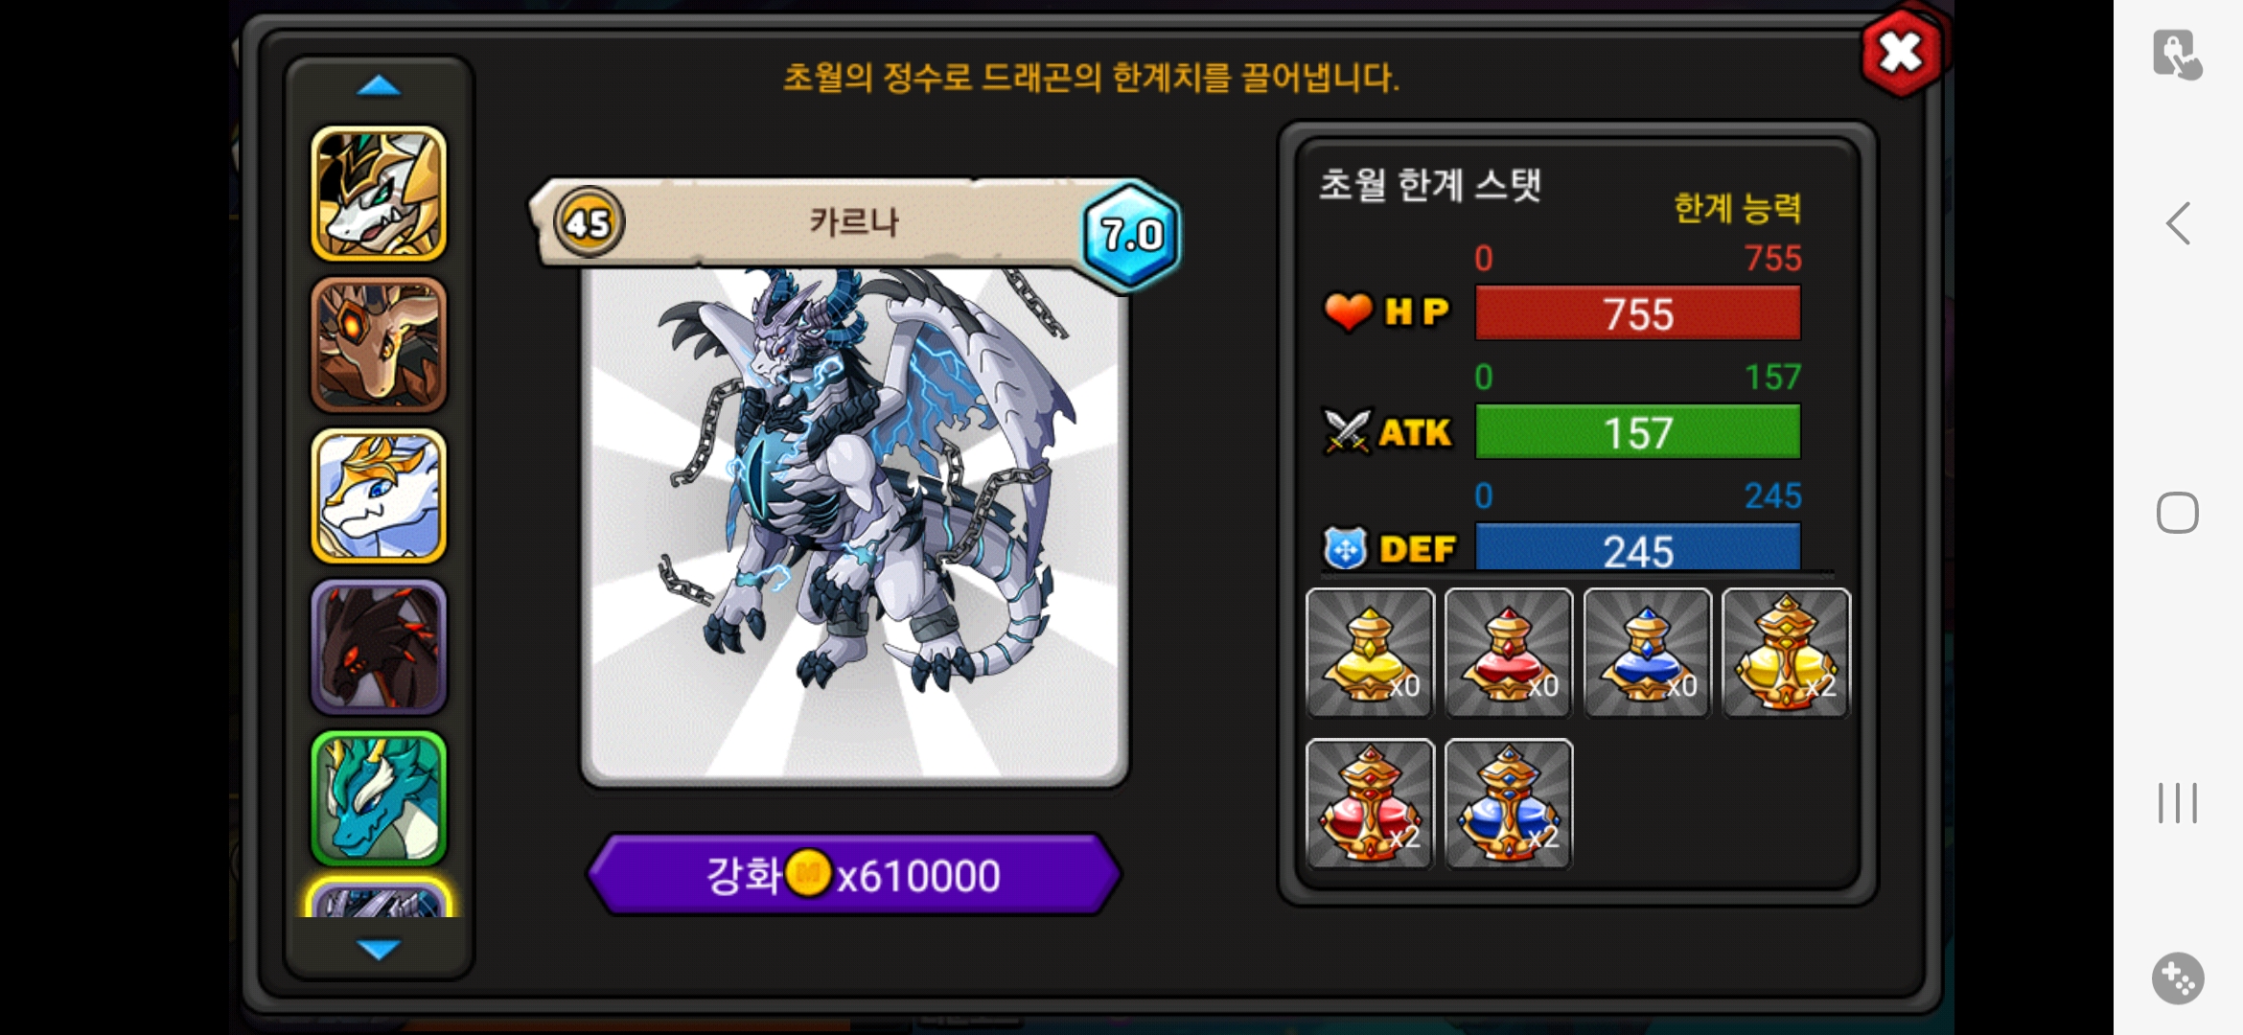Move the dragon list down with the arrow
Image resolution: width=2243 pixels, height=1035 pixels.
(x=379, y=949)
